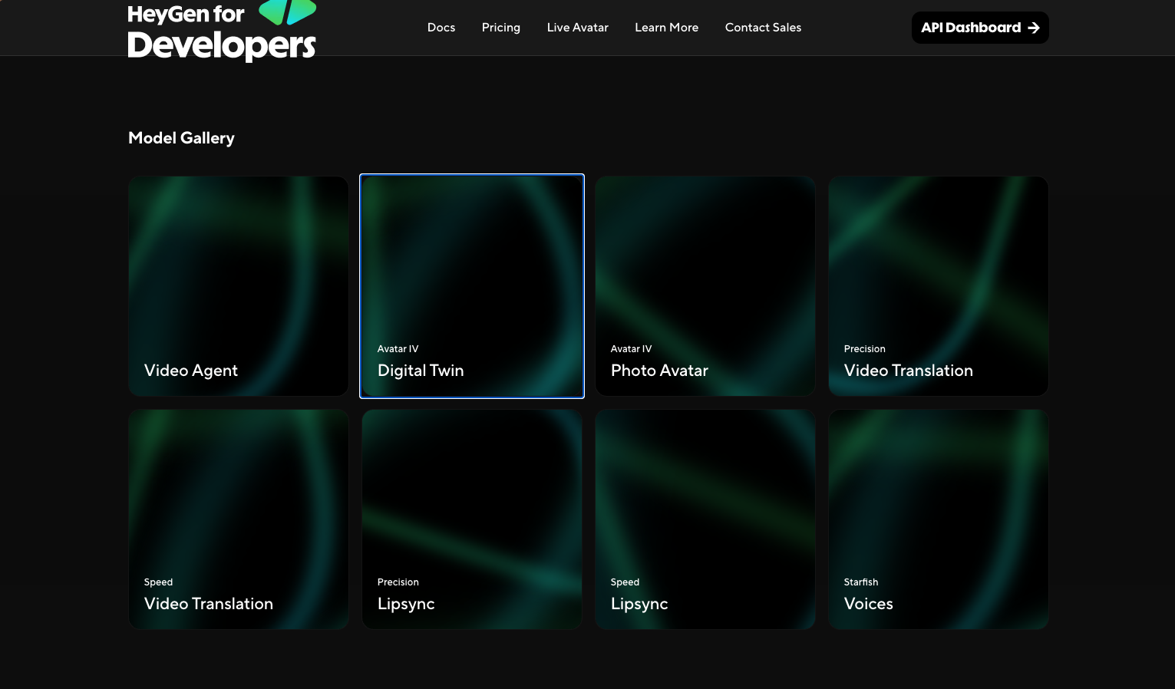Select the Photo Avatar model card
This screenshot has width=1175, height=689.
(705, 285)
